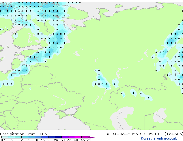Click the 45 to 50 mm legend swatch
Screen dimensions: 183x141
(x=85, y=137)
